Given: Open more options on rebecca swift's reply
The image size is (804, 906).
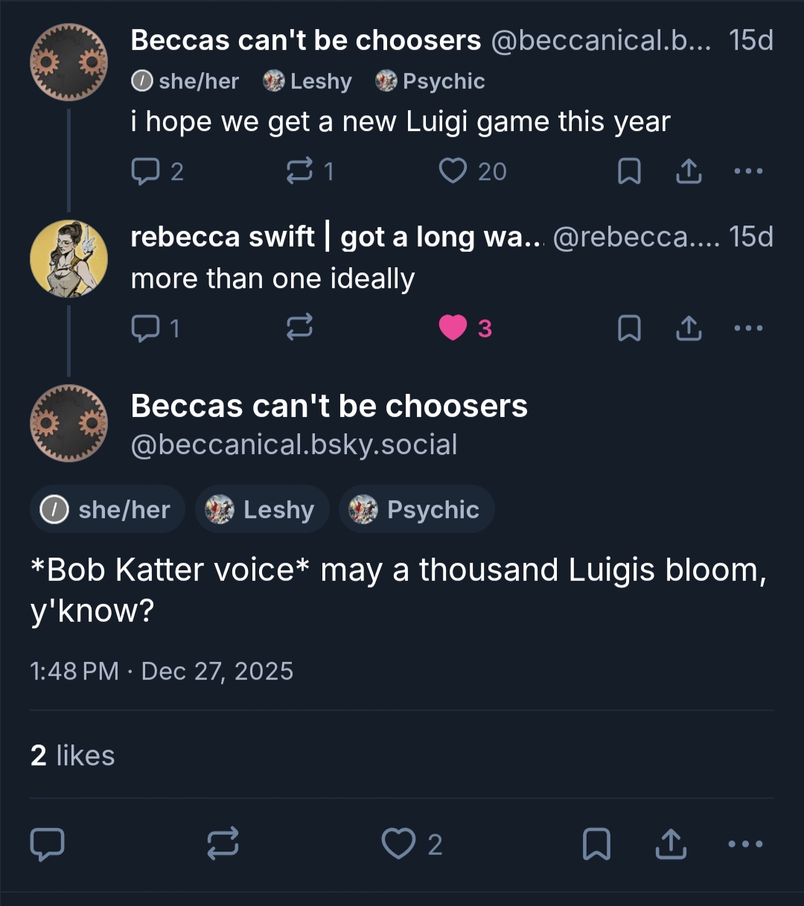Looking at the screenshot, I should coord(748,328).
